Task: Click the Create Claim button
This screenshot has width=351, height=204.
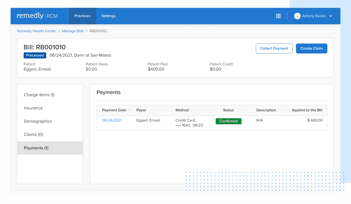Action: click(311, 48)
